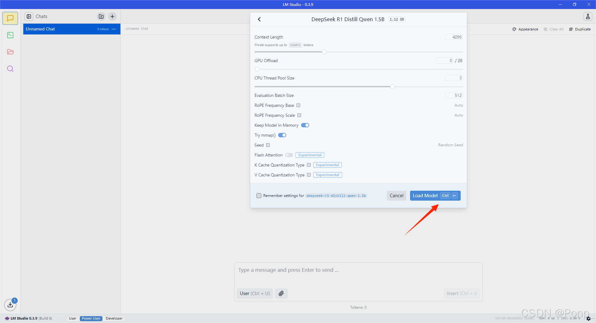Open the Discover search icon in the sidebar

pyautogui.click(x=10, y=69)
